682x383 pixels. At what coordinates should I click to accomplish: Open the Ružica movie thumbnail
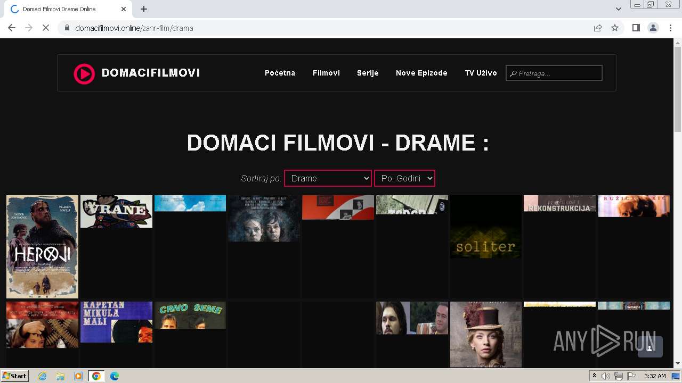[x=634, y=206]
